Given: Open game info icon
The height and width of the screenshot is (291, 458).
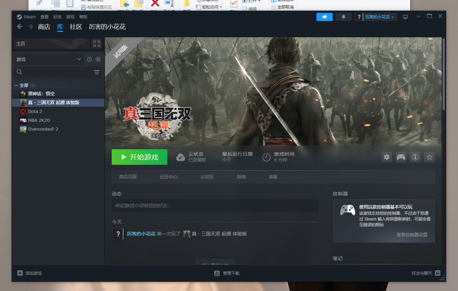Looking at the screenshot, I should coord(415,157).
